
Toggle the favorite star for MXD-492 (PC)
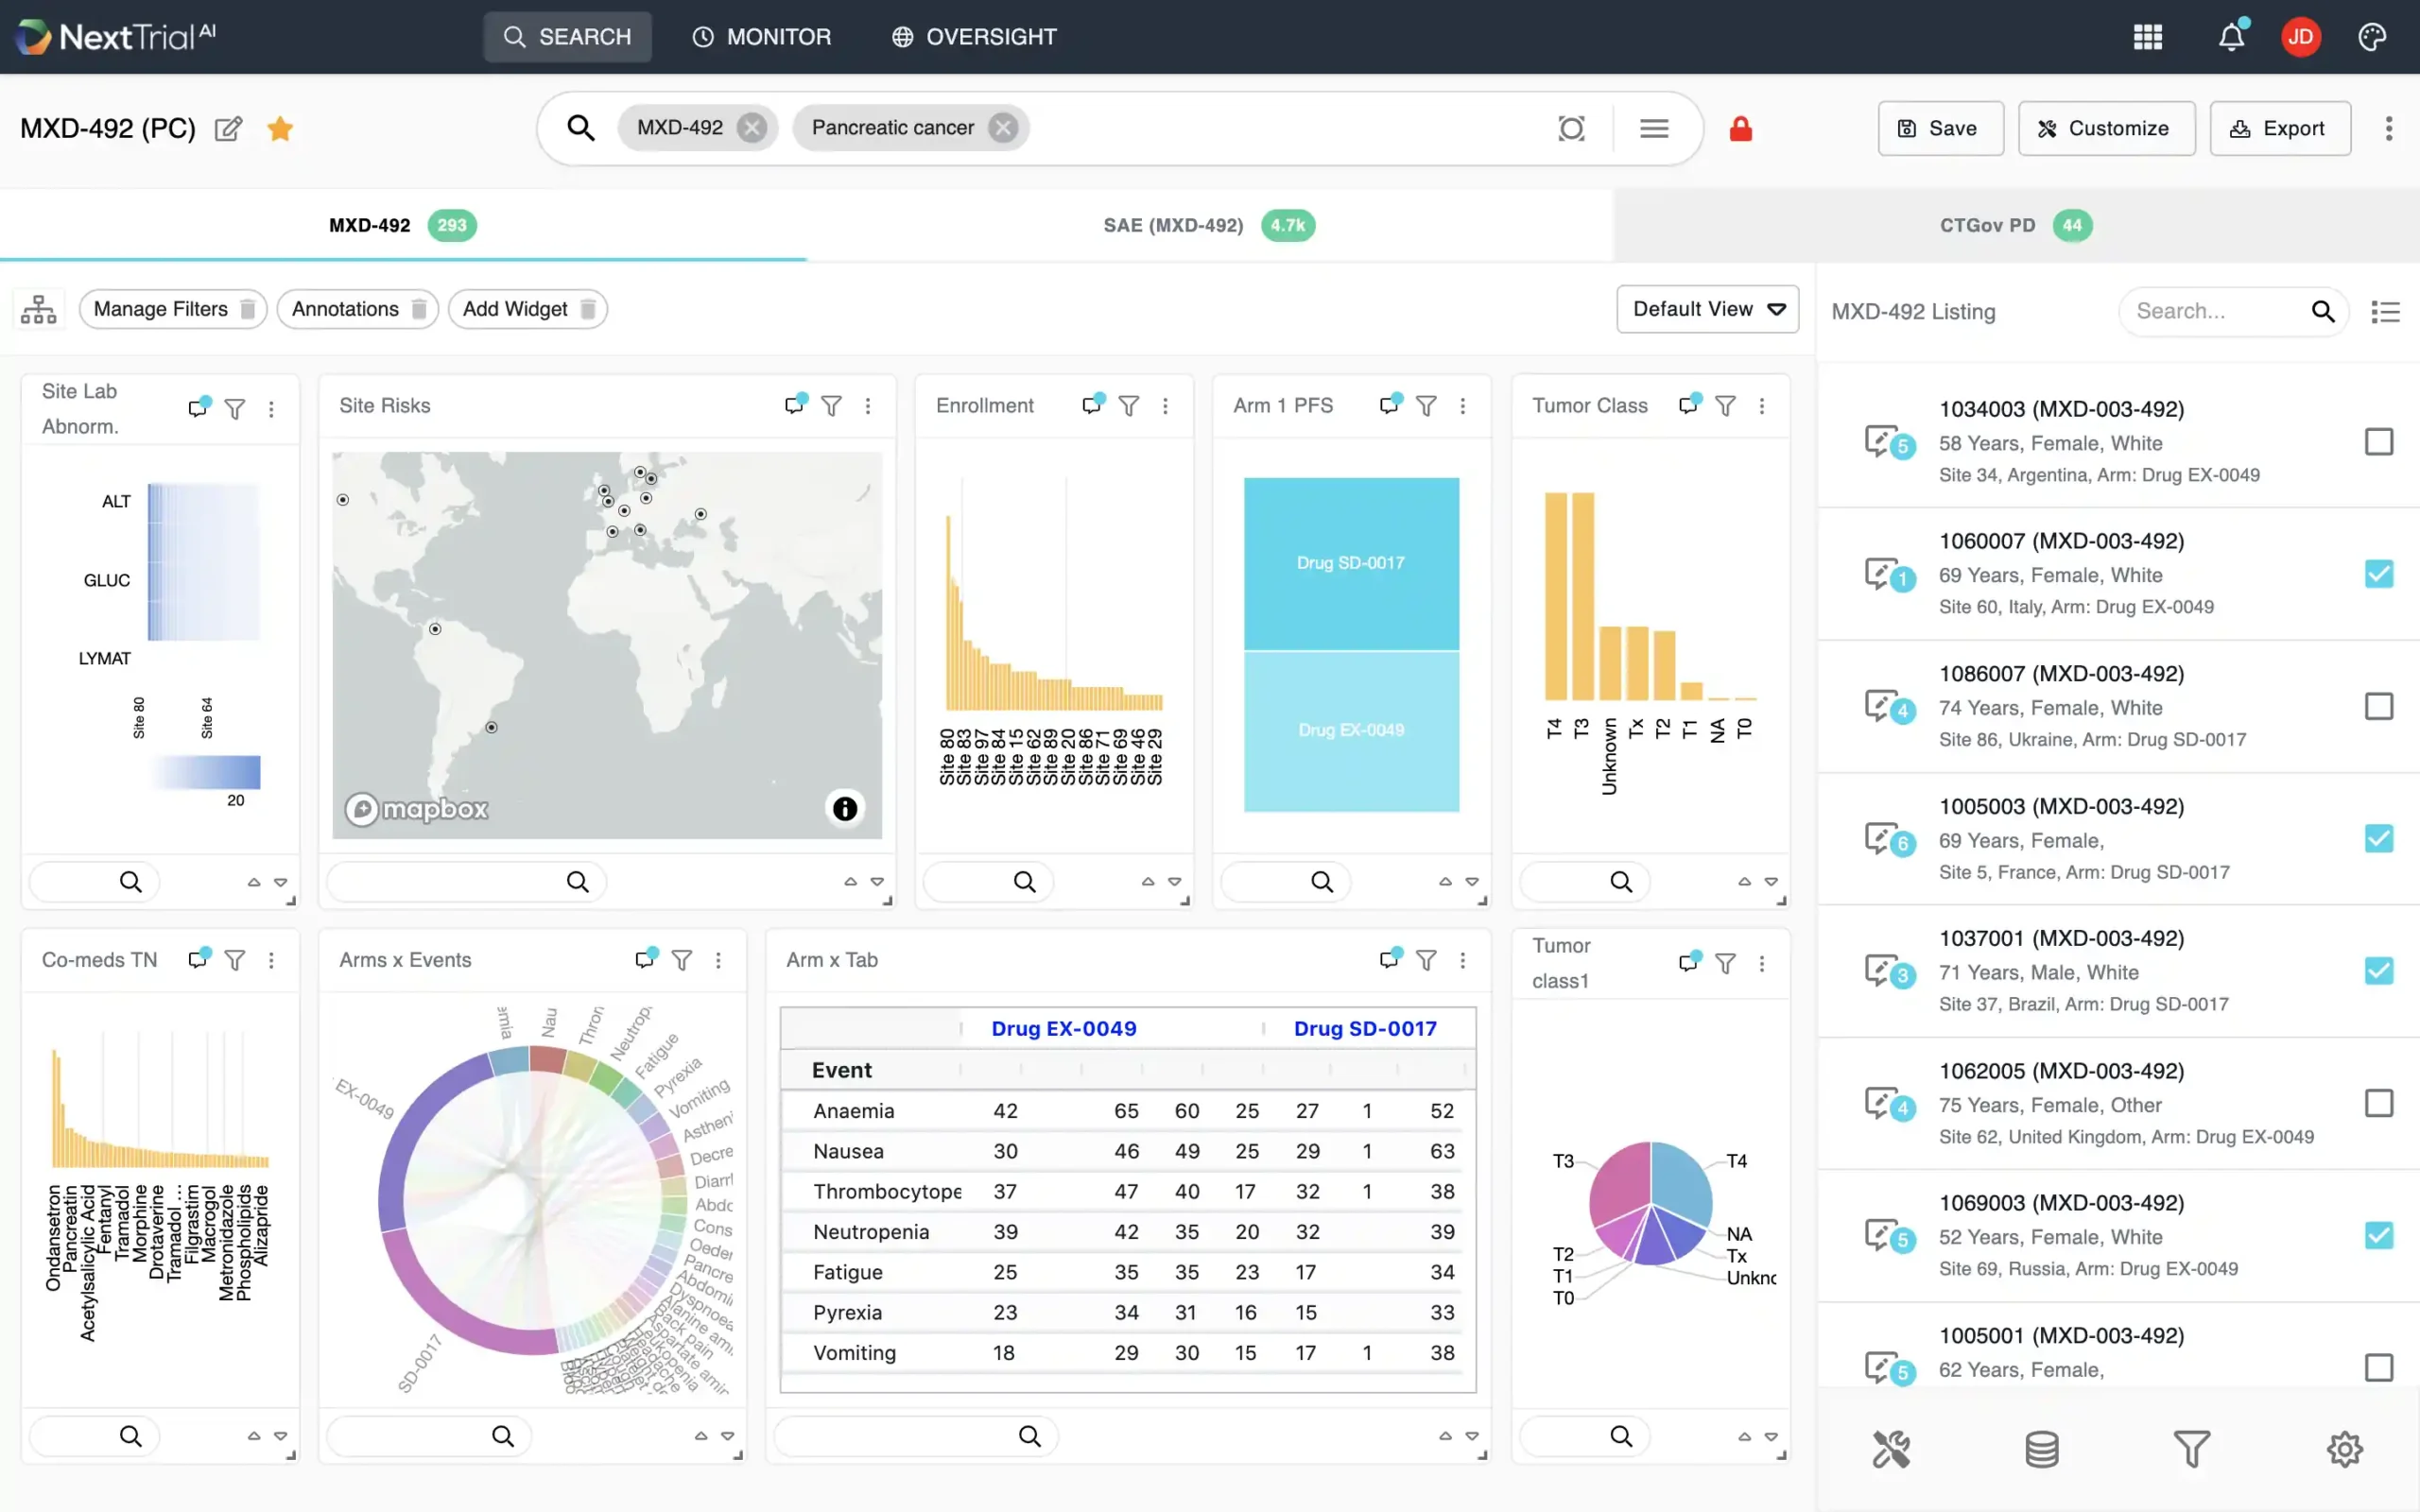point(280,129)
